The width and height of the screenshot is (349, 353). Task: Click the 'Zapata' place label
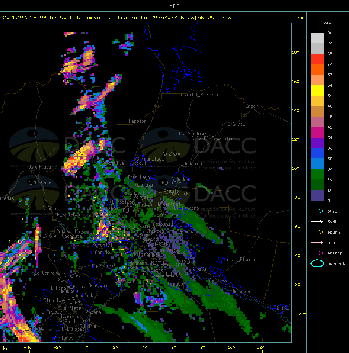point(93,312)
